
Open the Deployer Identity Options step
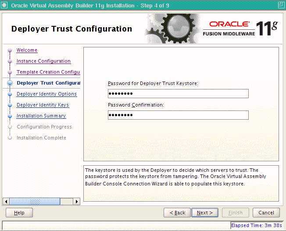click(46, 94)
